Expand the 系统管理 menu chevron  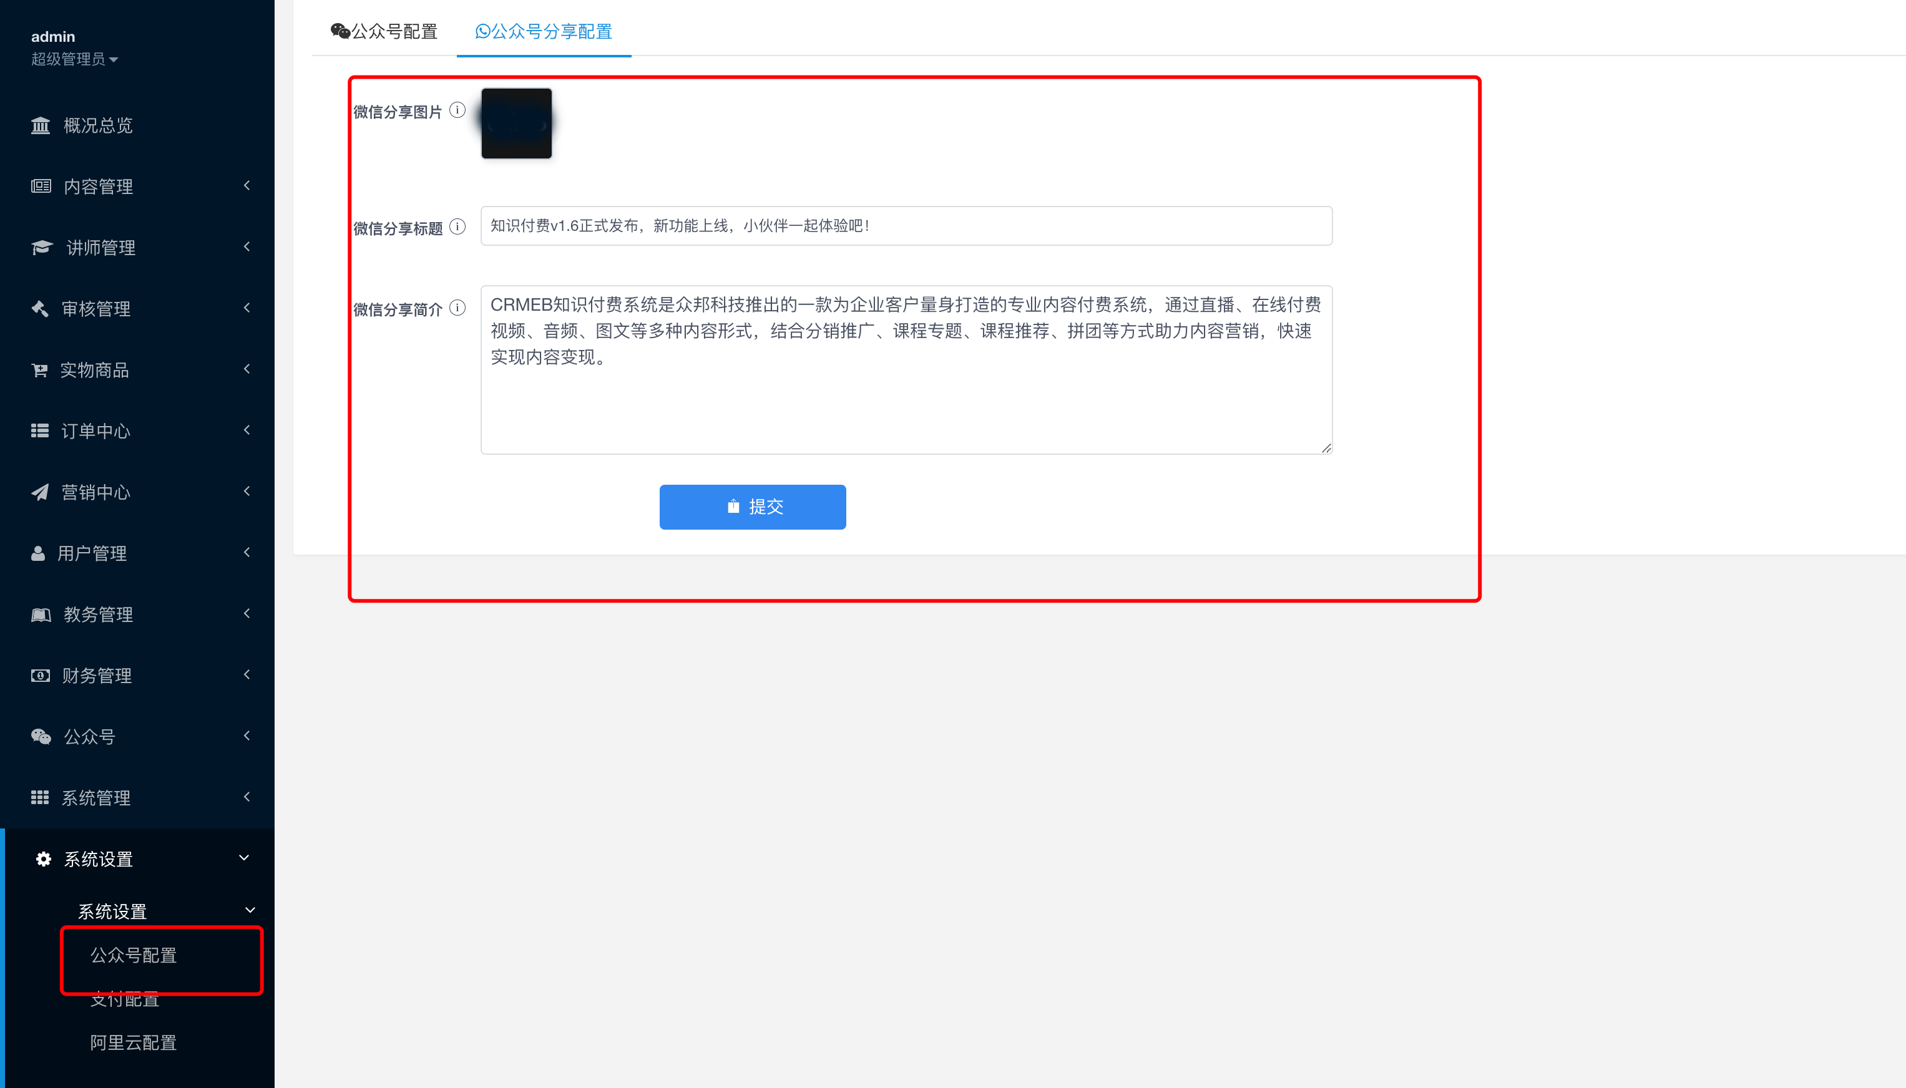(247, 797)
